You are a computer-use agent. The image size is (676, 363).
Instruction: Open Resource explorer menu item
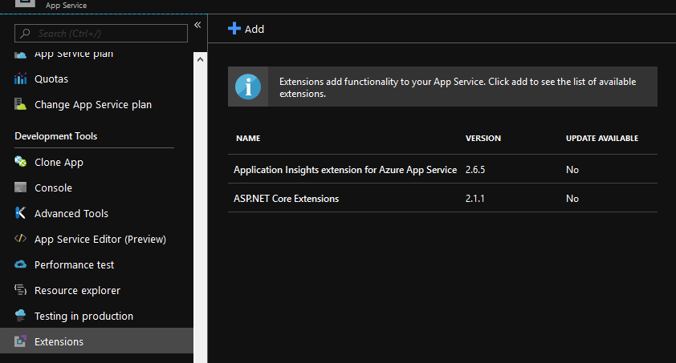(x=77, y=291)
